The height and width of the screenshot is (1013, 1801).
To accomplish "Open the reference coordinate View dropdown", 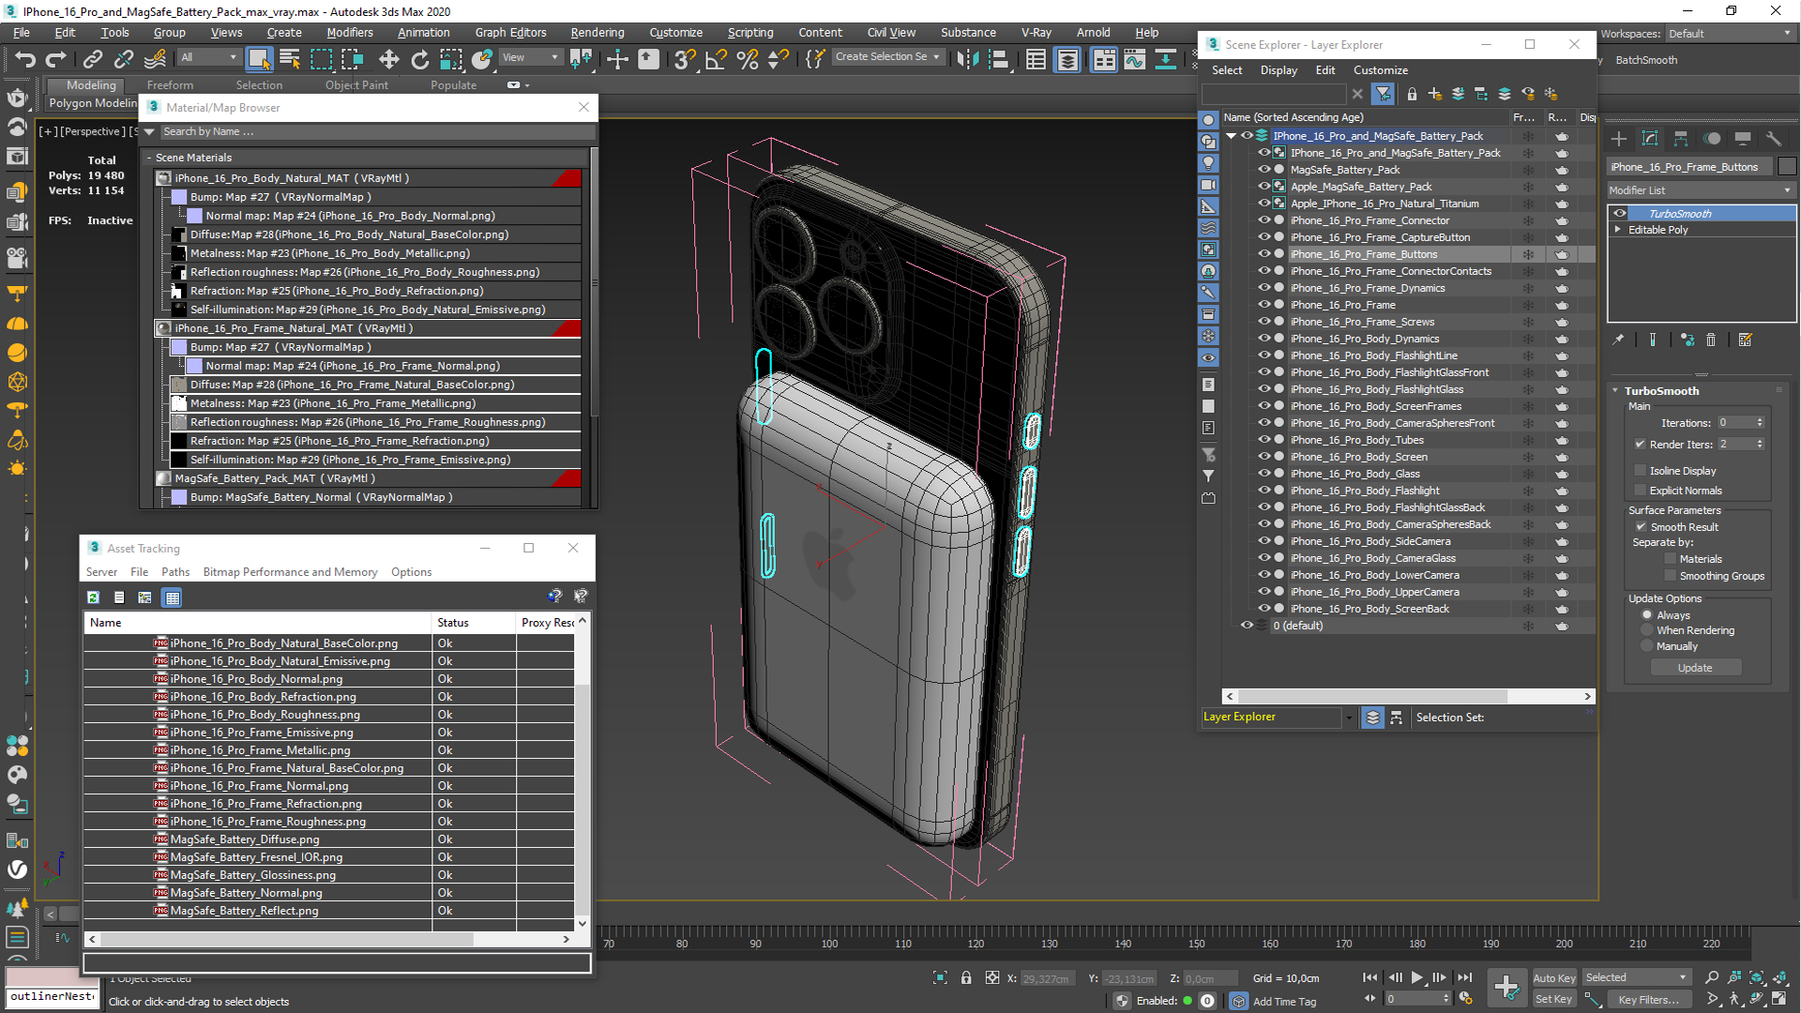I will (x=530, y=57).
